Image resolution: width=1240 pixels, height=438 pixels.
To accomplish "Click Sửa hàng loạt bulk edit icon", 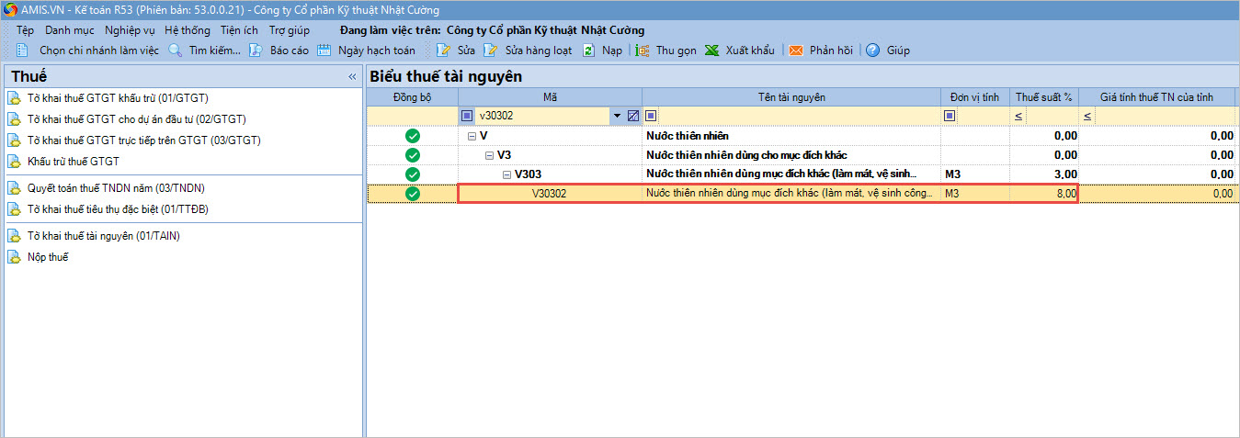I will (492, 51).
